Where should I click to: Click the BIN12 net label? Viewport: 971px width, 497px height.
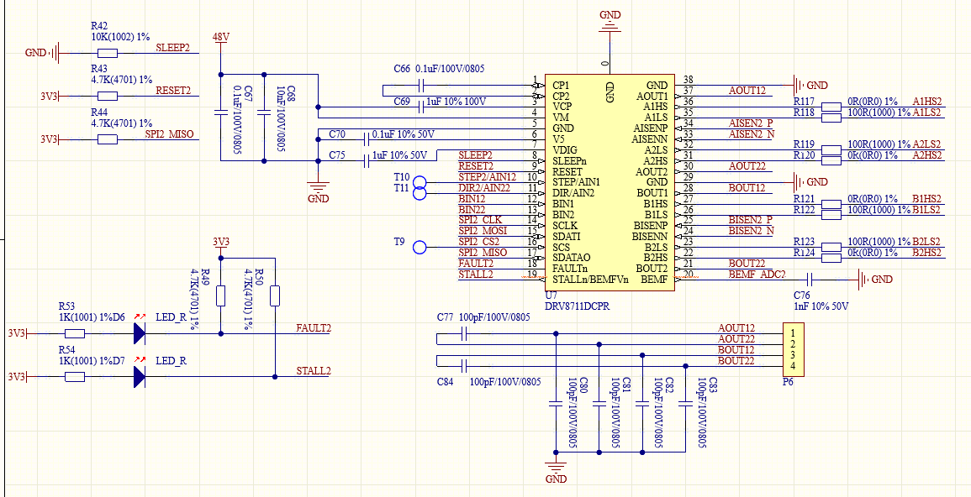(x=472, y=198)
